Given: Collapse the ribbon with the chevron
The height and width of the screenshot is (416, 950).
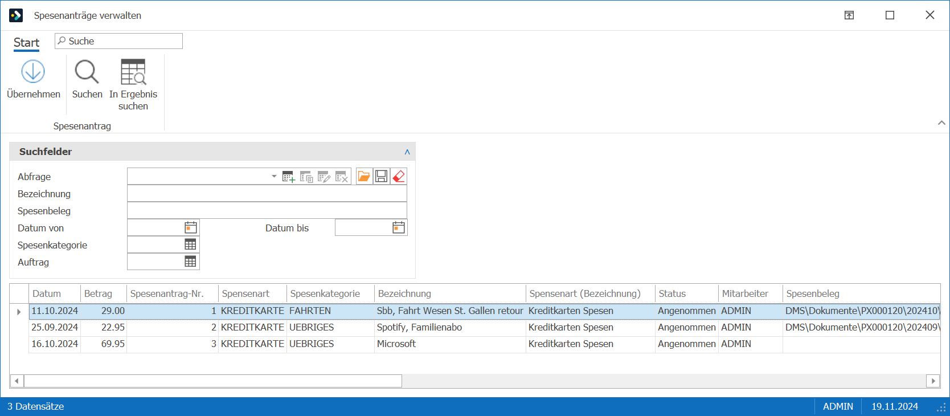Looking at the screenshot, I should pyautogui.click(x=941, y=123).
